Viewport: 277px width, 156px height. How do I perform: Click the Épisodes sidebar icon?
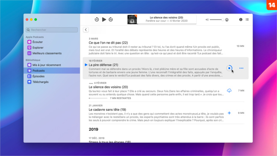pyautogui.click(x=29, y=76)
